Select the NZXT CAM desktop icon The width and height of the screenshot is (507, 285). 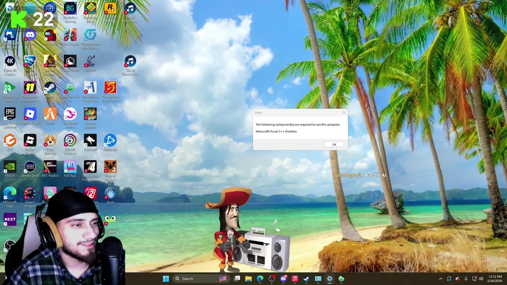pos(10,222)
